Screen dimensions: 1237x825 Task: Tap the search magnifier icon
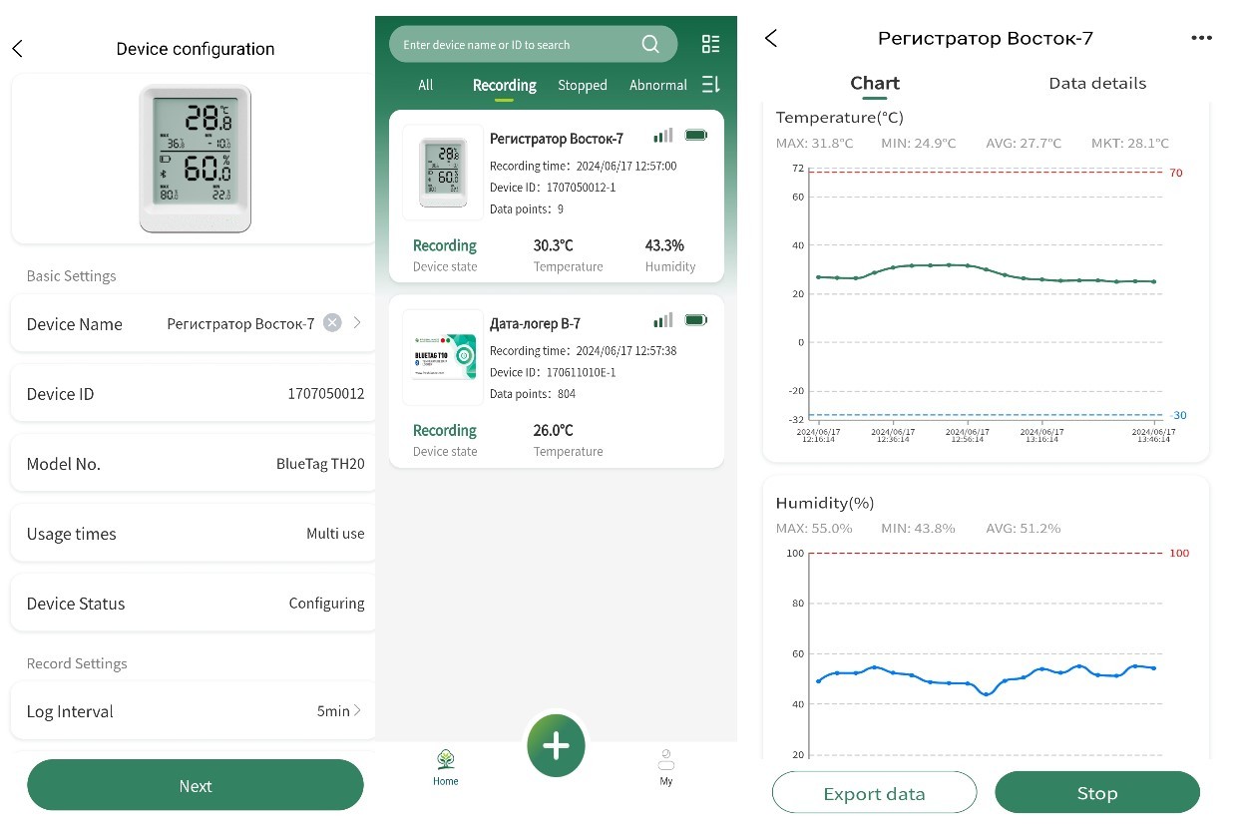coord(650,44)
